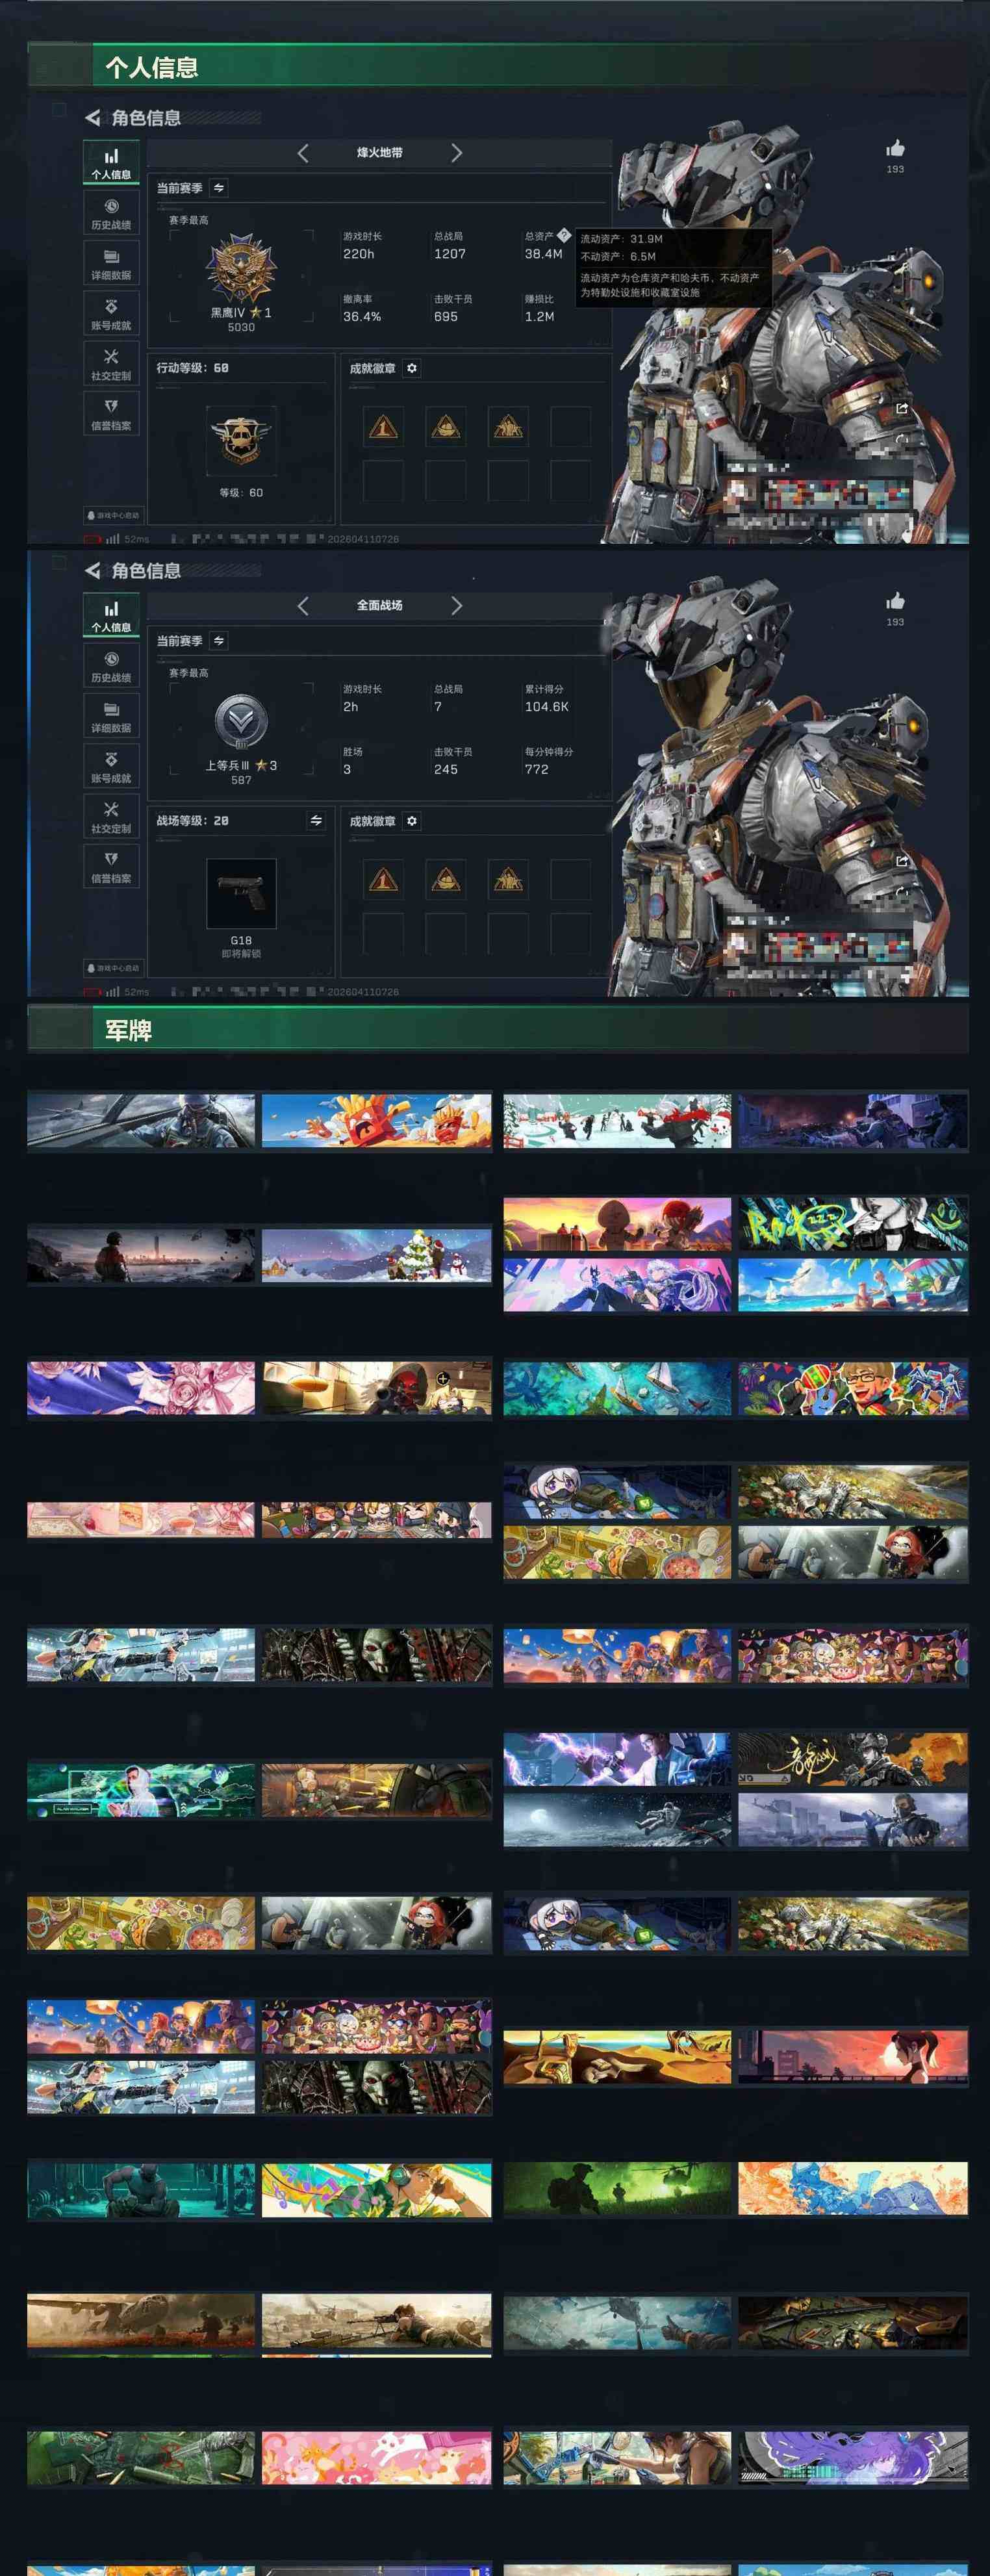The width and height of the screenshot is (990, 2576).
Task: Like the profile in the 烽火地带 panel
Action: coord(895,149)
